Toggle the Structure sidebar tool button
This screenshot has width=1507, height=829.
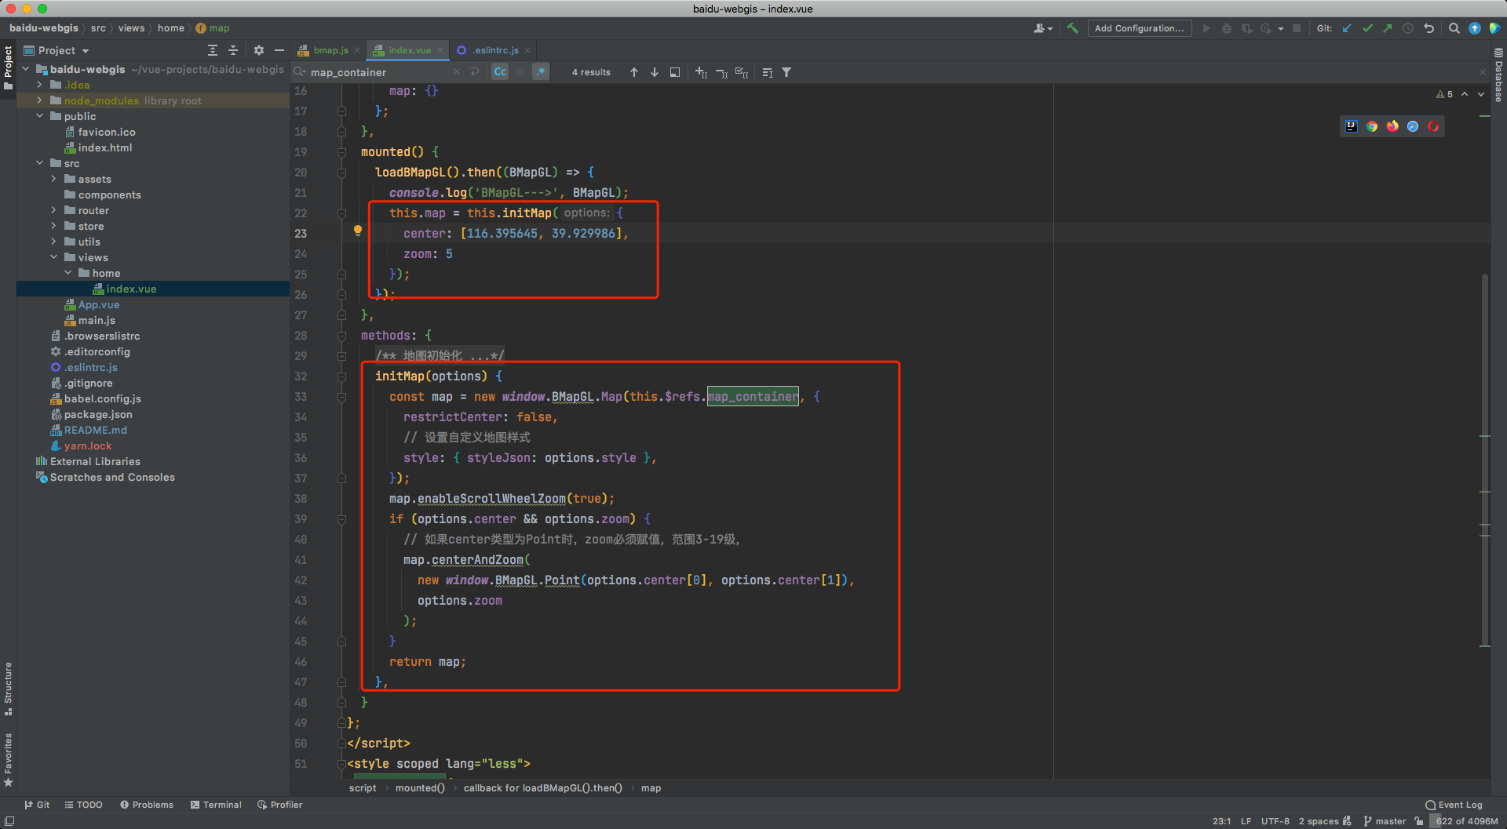(x=8, y=689)
